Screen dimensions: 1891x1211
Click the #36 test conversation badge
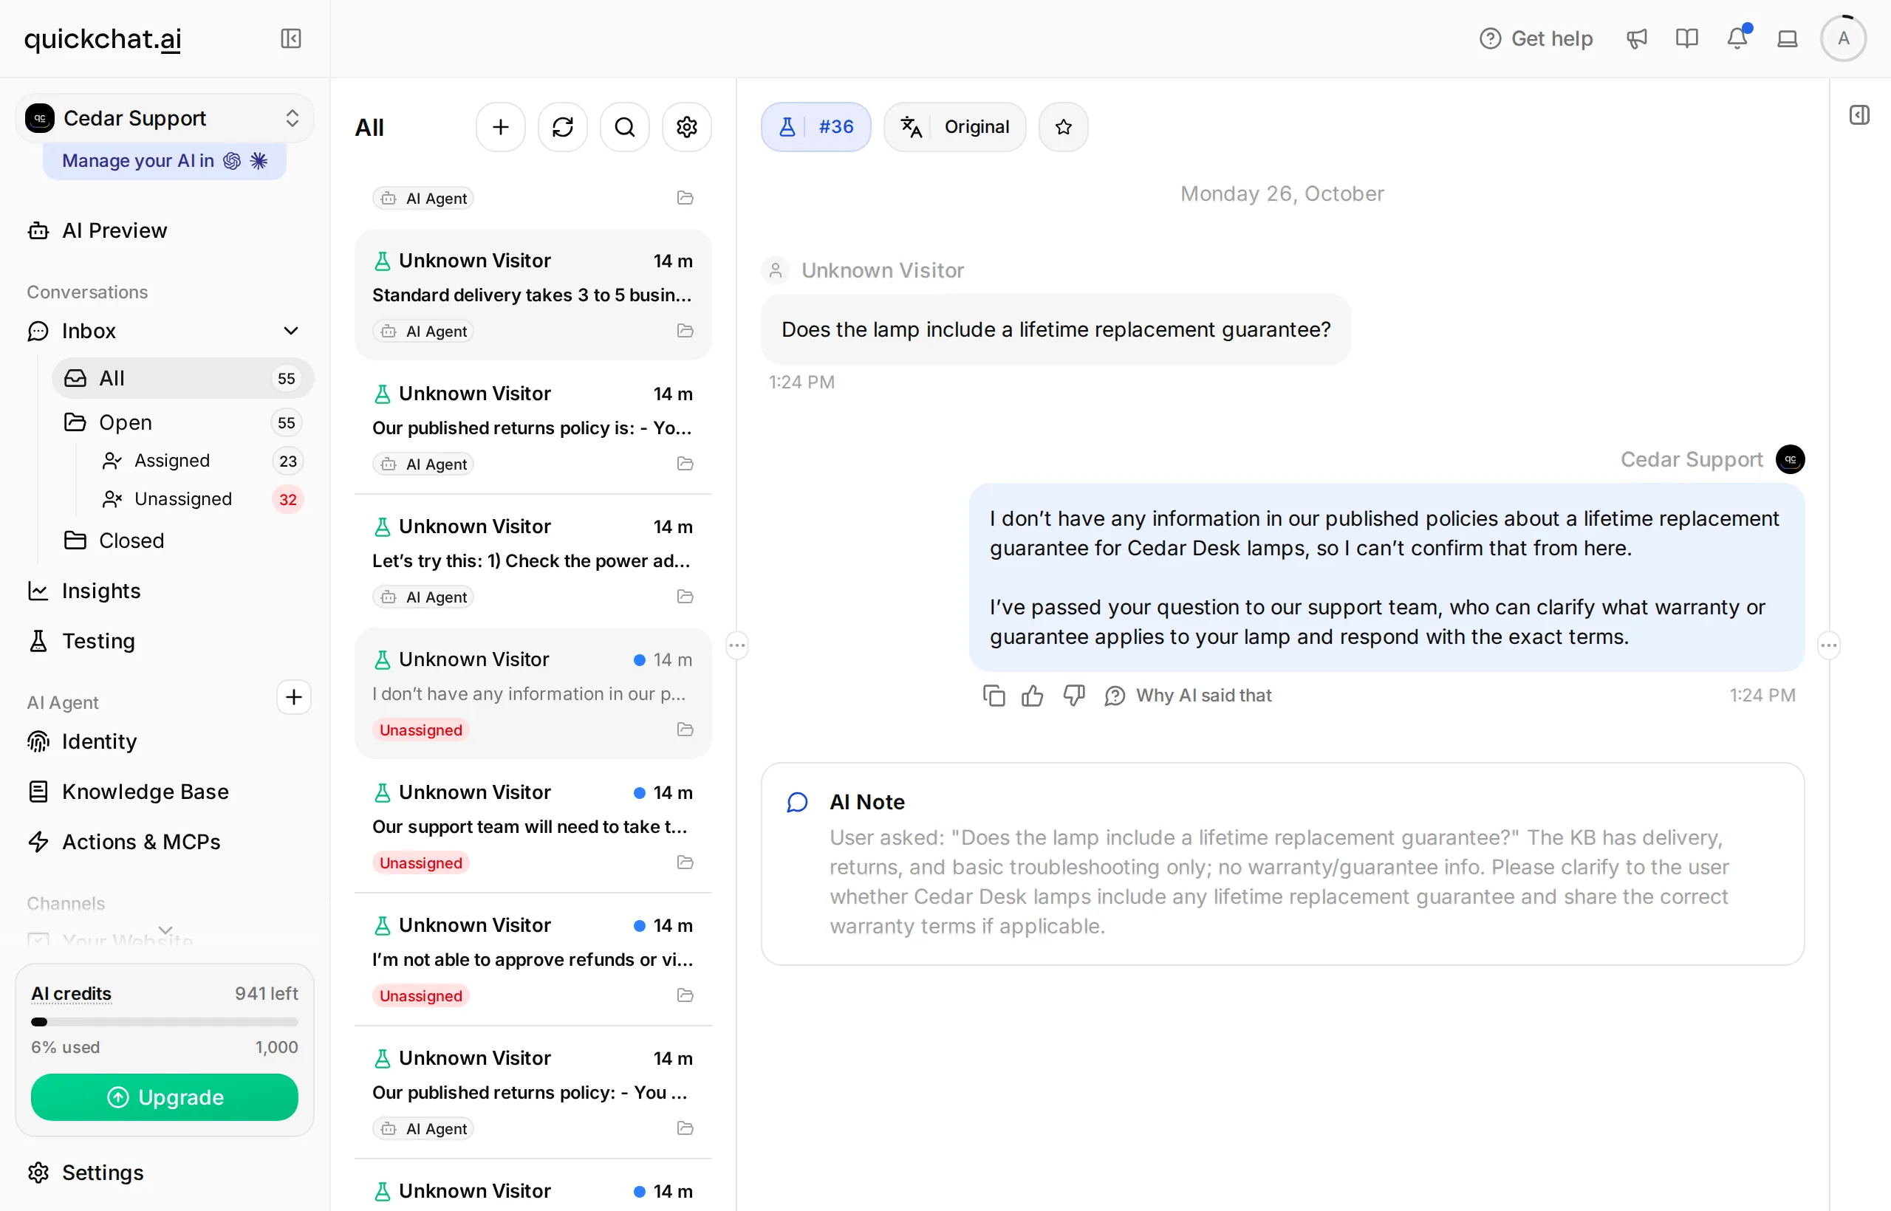click(x=815, y=126)
